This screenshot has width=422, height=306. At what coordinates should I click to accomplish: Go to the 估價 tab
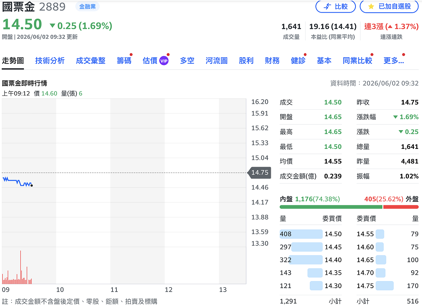pos(150,61)
